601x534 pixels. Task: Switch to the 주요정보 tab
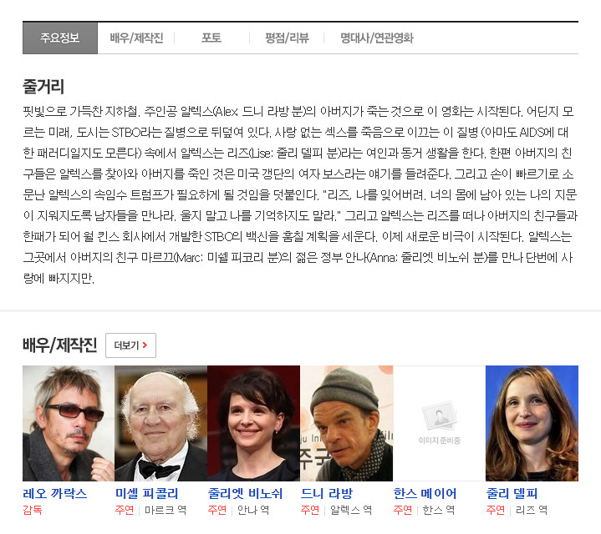coord(60,38)
